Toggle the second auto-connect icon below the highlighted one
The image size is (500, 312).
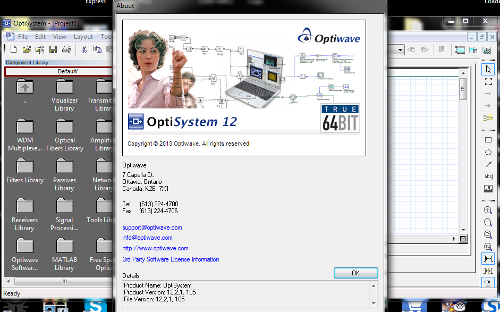[488, 271]
